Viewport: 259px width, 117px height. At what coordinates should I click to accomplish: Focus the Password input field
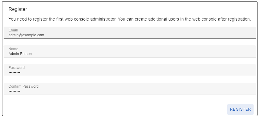click(130, 70)
